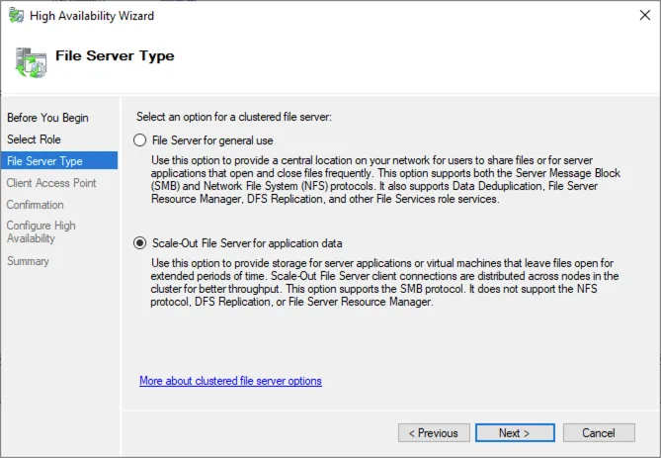Choose Scale-Out File Server for application data

point(140,242)
